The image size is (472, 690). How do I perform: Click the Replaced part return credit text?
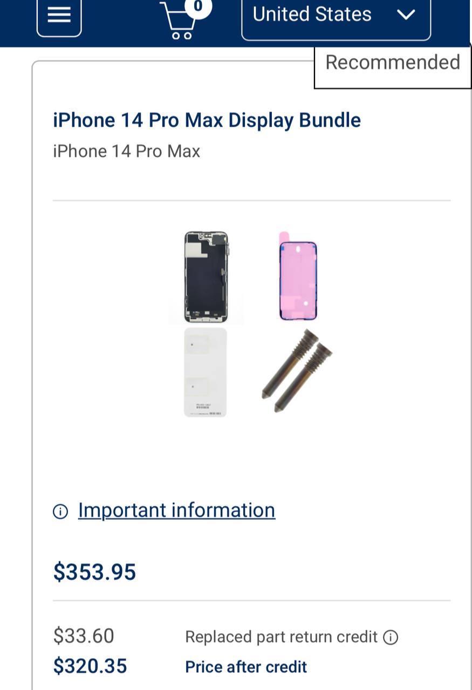281,637
